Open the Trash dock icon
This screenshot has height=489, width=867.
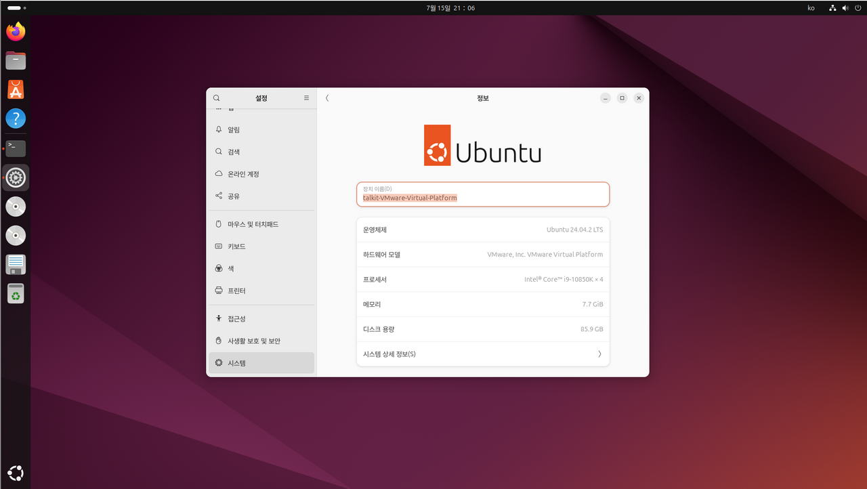coord(16,294)
